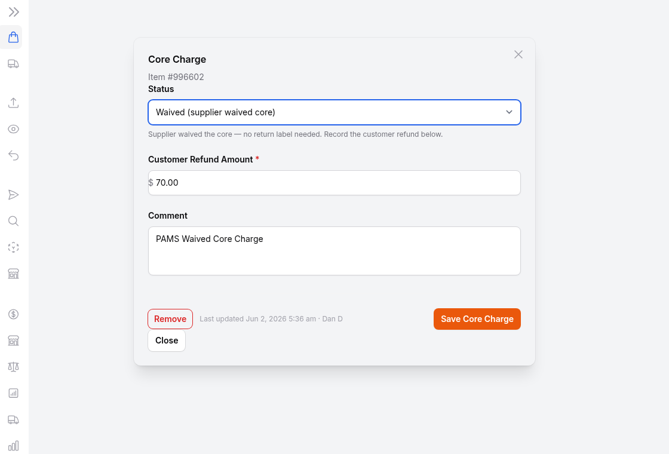Click into the Comment text area

[334, 251]
